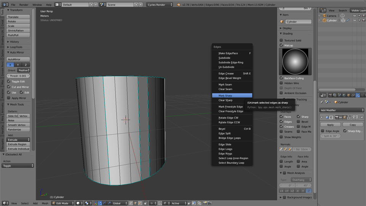The image size is (366, 206).
Task: Hide the Camera using its eye icon
Action: tap(355, 16)
